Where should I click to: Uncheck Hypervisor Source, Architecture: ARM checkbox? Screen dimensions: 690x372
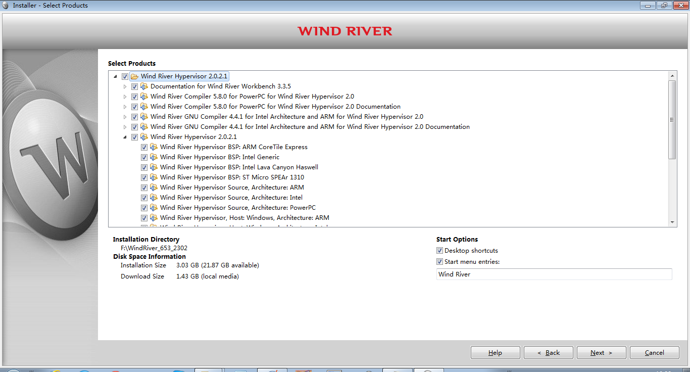(144, 188)
